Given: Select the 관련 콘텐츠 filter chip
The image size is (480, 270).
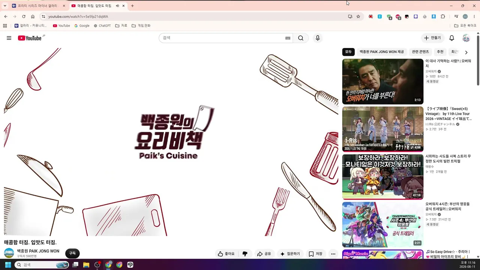Looking at the screenshot, I should 420,52.
